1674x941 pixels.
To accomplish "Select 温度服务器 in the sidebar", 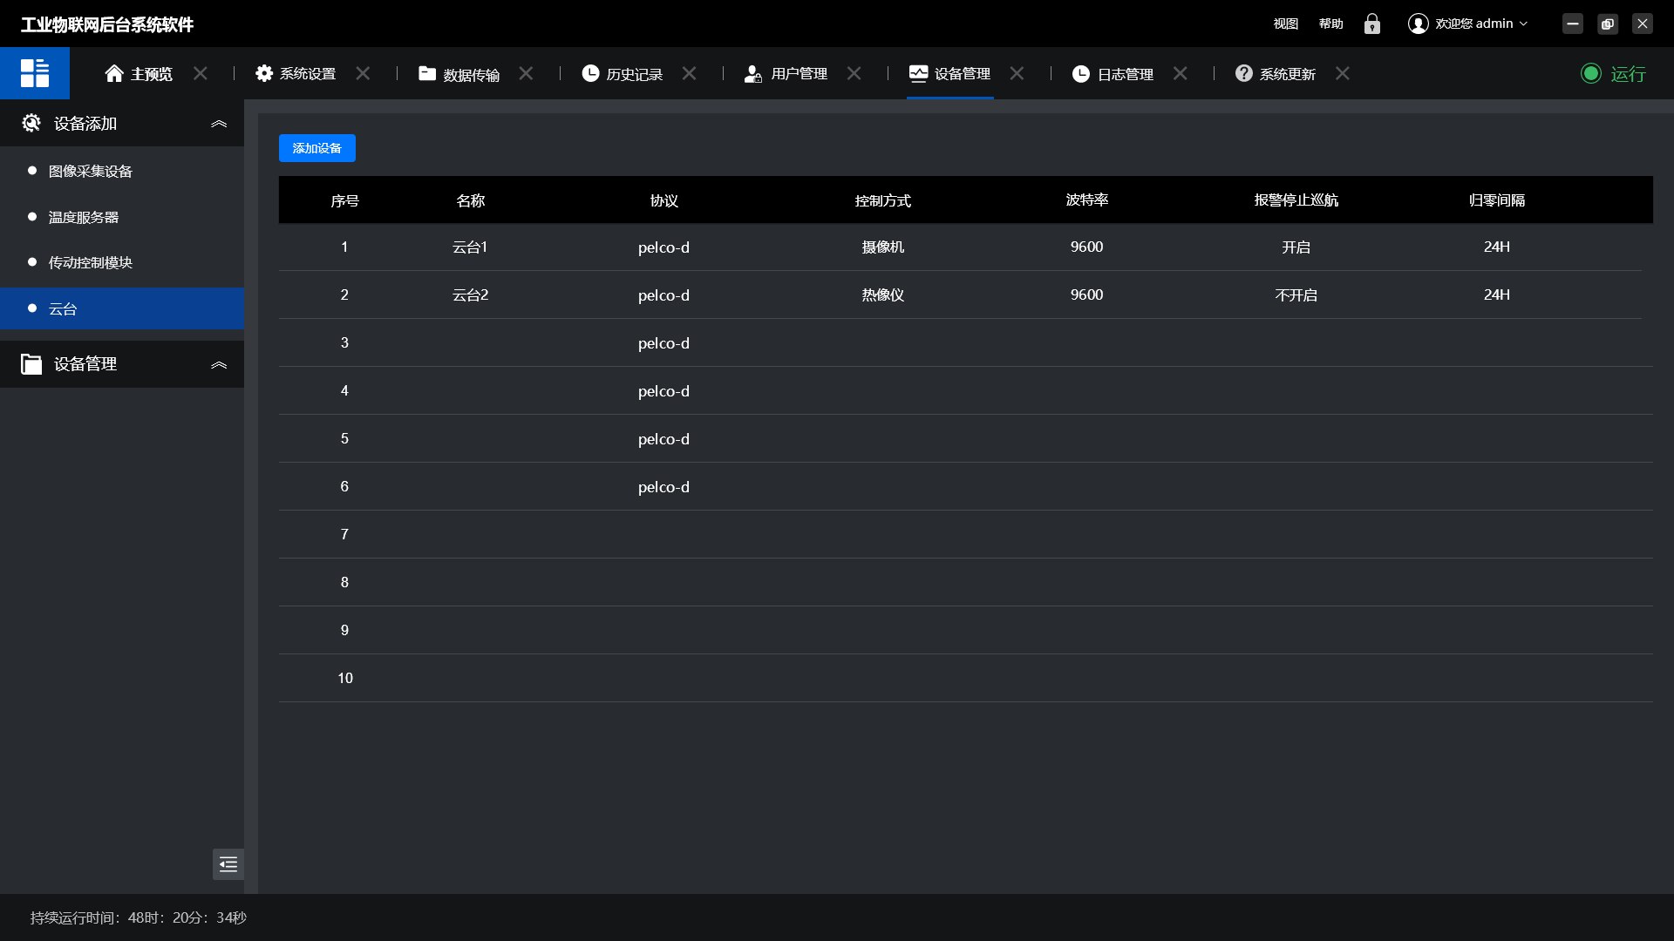I will 84,217.
